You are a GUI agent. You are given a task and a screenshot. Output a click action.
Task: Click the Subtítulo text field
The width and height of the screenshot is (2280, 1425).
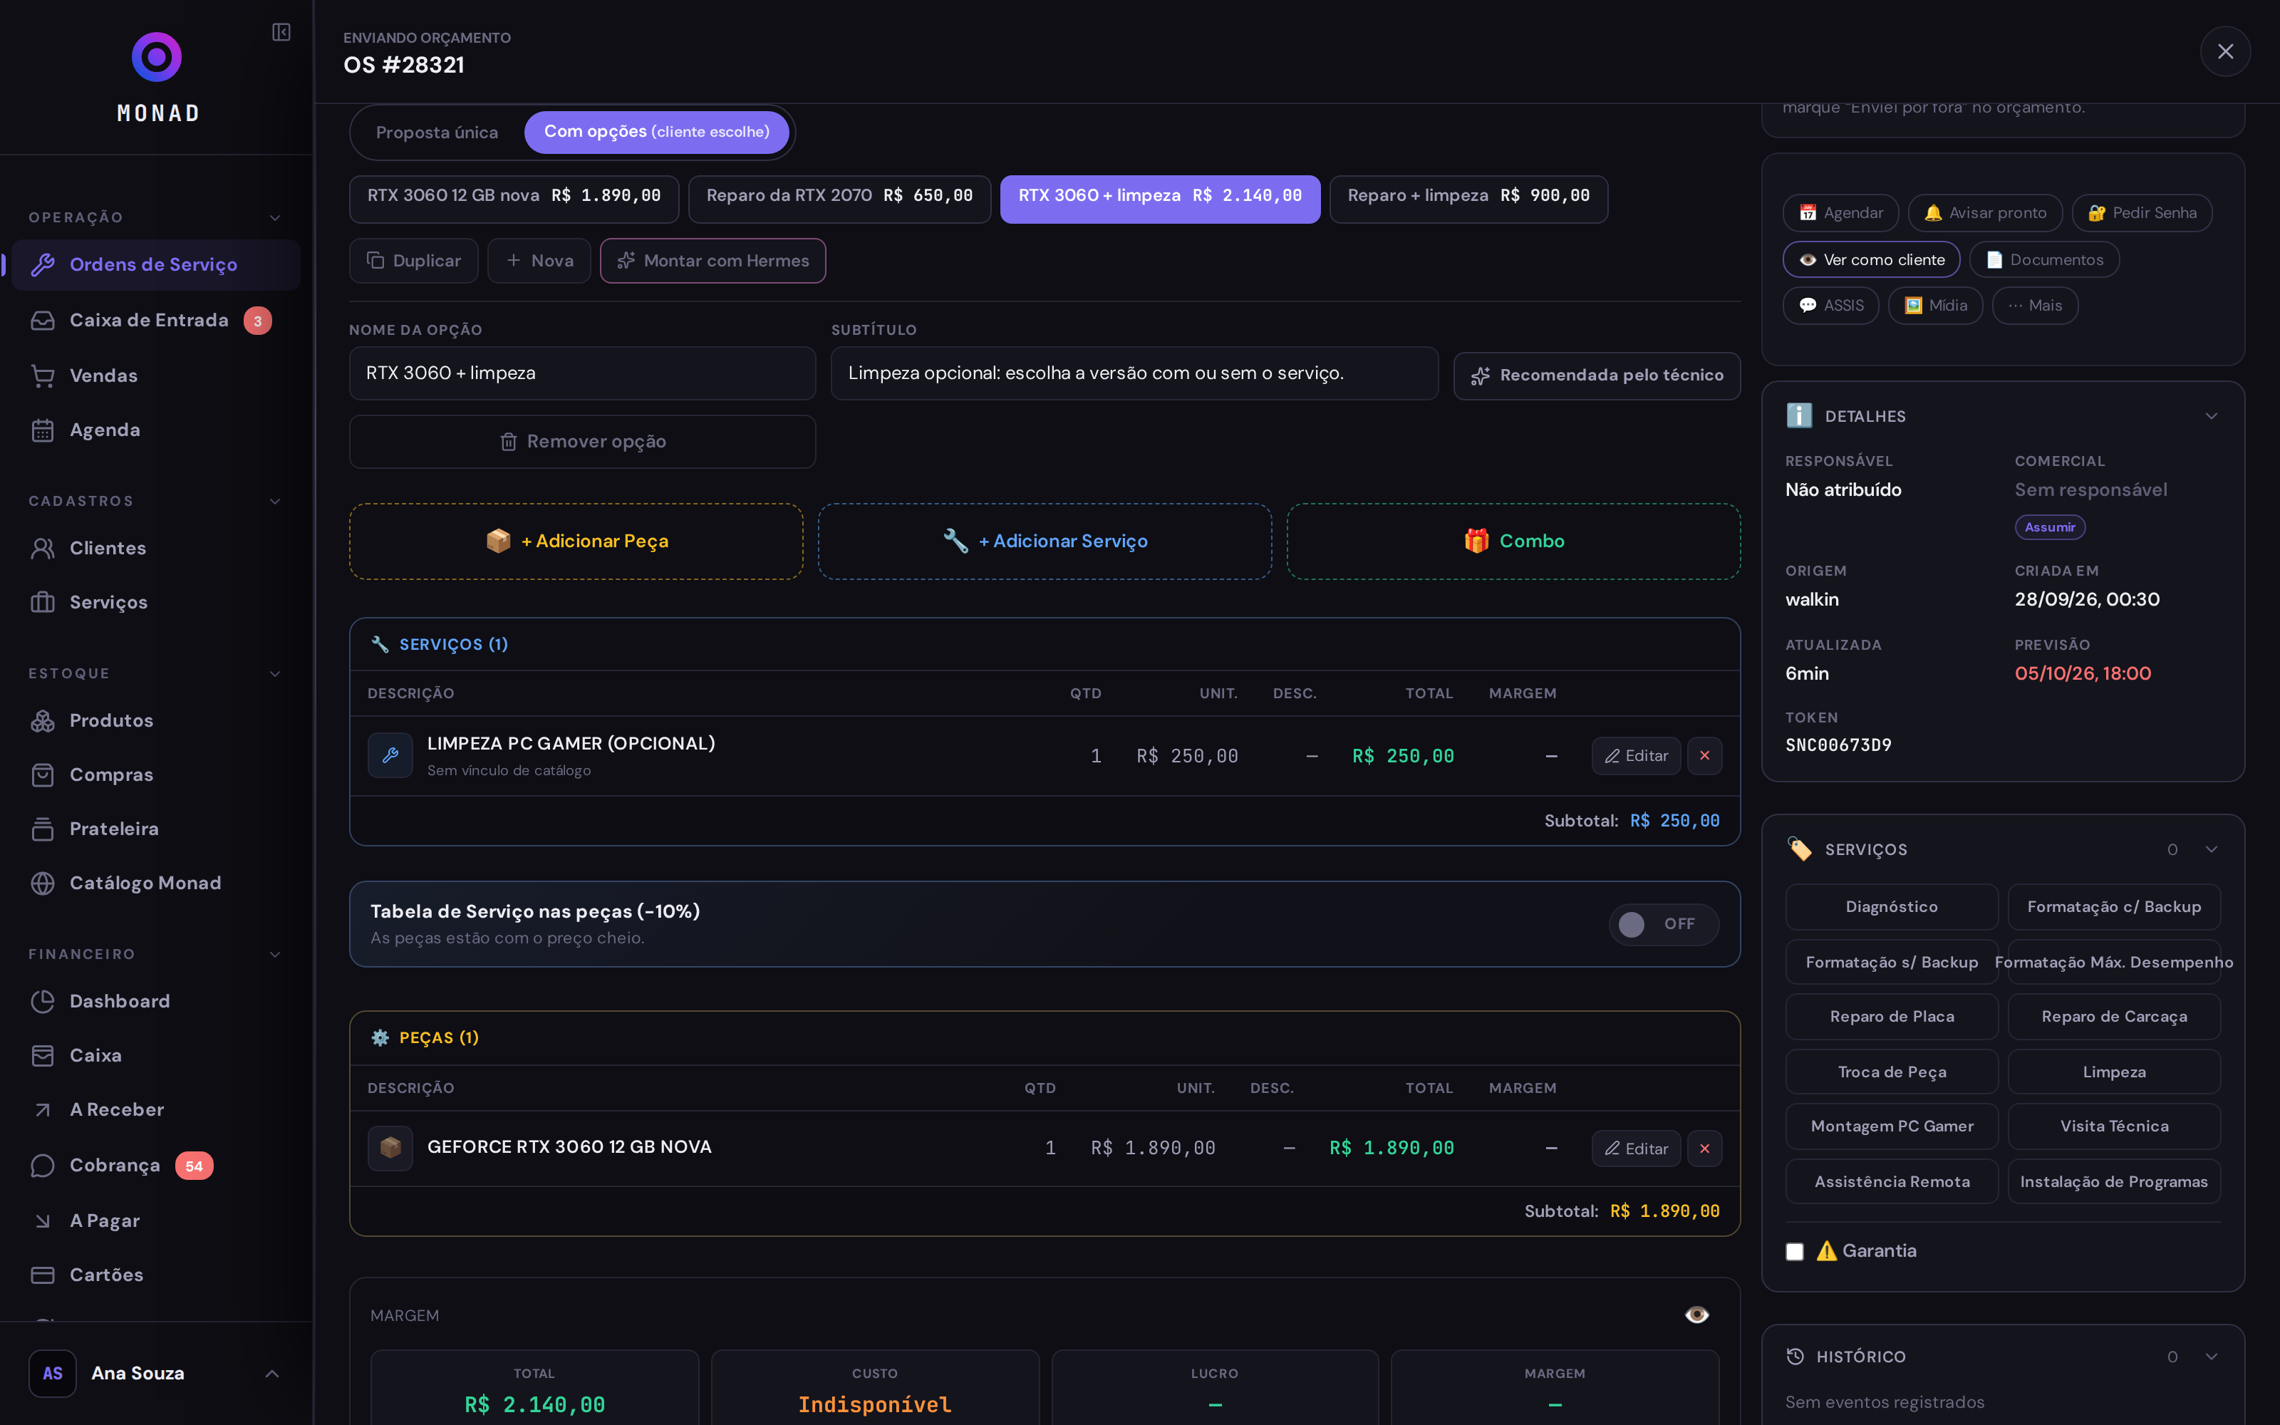(1134, 373)
